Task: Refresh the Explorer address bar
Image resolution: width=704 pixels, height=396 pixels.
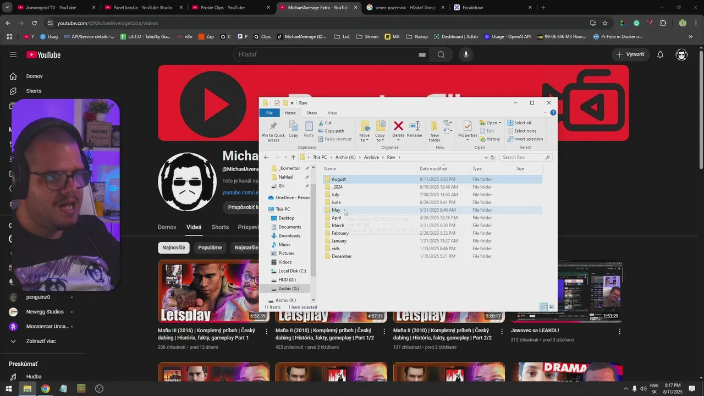Action: click(492, 157)
